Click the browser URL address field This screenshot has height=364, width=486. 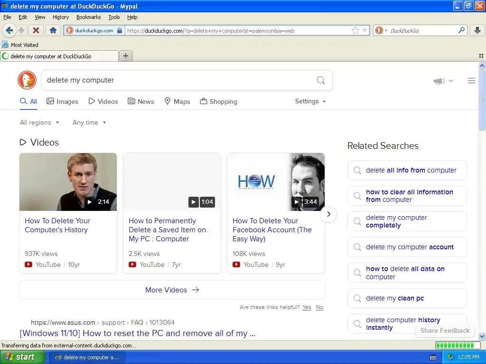[239, 30]
